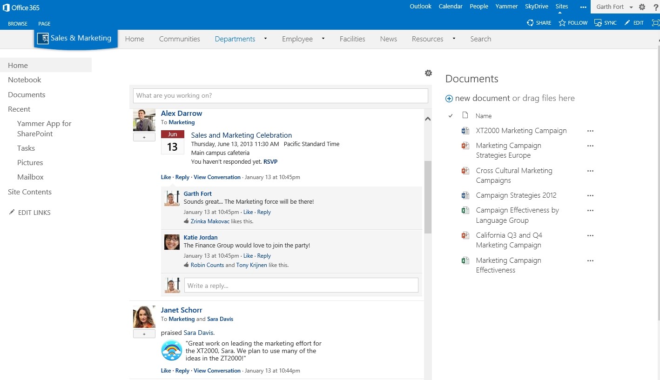The height and width of the screenshot is (380, 660).
Task: Open the more apps ellipsis in header
Action: (x=583, y=7)
